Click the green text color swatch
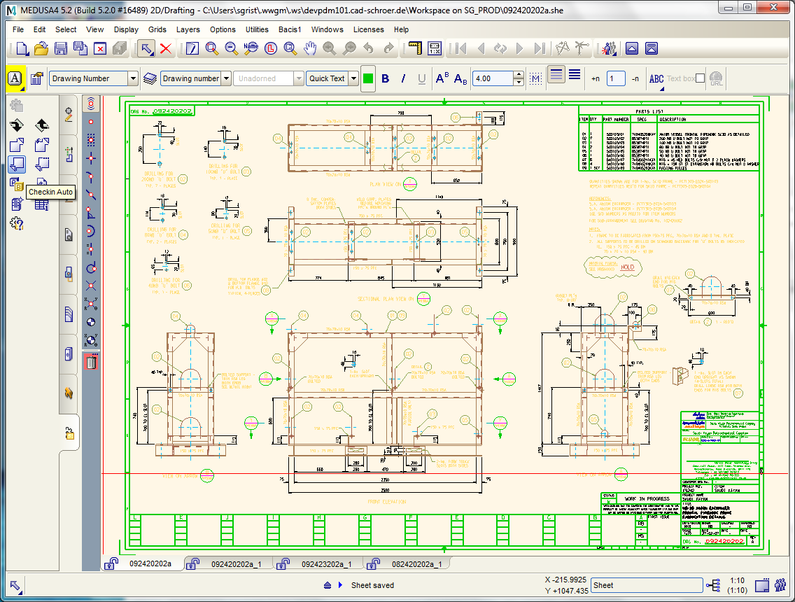The image size is (795, 602). click(x=368, y=78)
